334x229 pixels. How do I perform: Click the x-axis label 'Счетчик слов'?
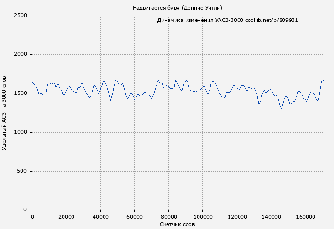pos(177,224)
